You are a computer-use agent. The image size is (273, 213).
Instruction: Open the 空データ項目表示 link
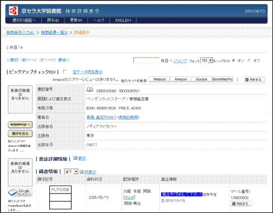[x=88, y=72]
